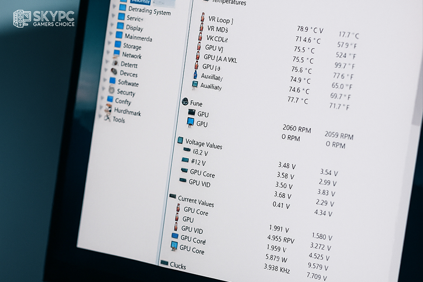The width and height of the screenshot is (423, 282).
Task: Click the 4.955 RPV value
Action: coord(281,239)
